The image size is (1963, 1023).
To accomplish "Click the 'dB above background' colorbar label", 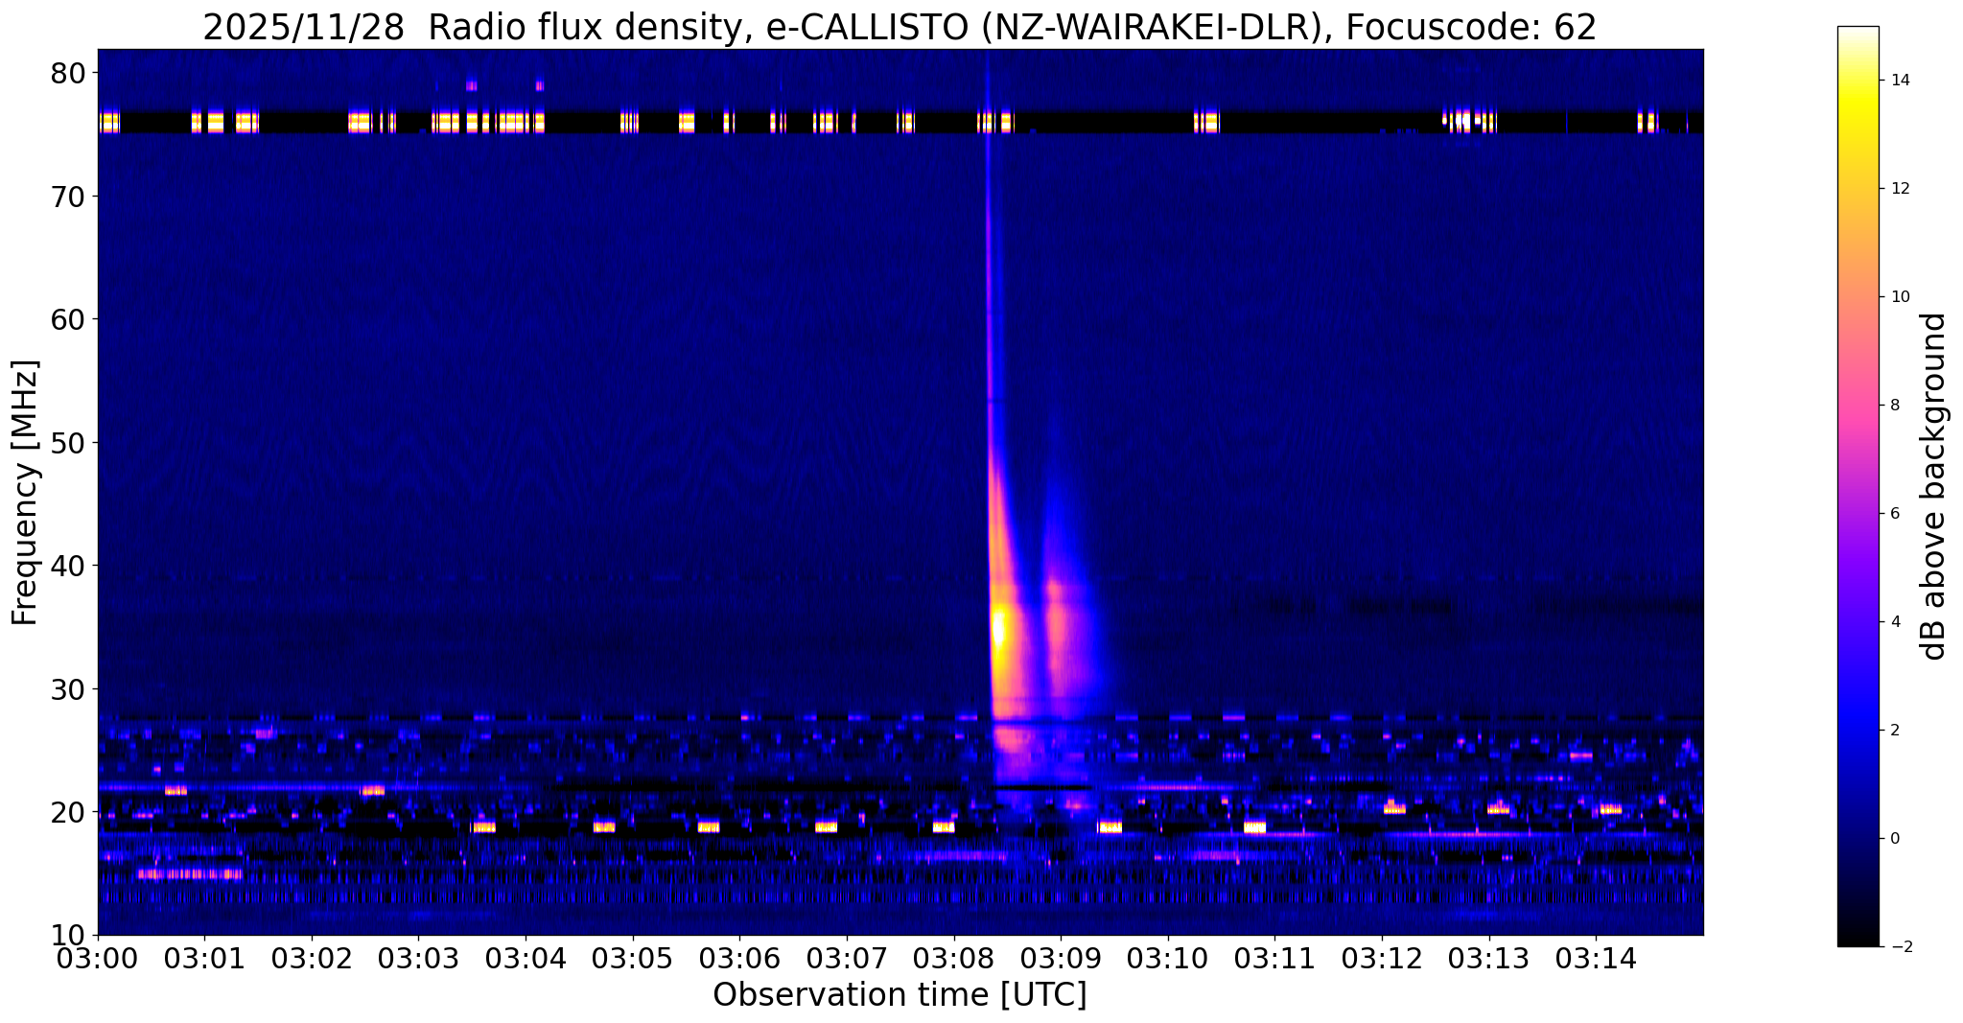I will (1935, 486).
